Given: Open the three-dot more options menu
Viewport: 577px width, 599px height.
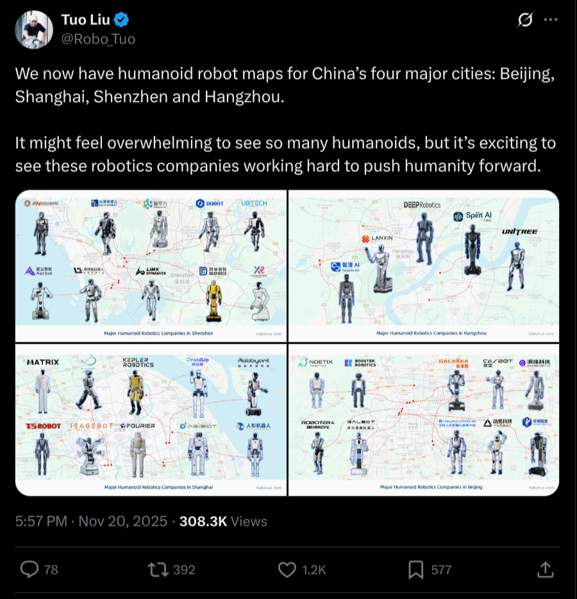Looking at the screenshot, I should click(x=550, y=19).
